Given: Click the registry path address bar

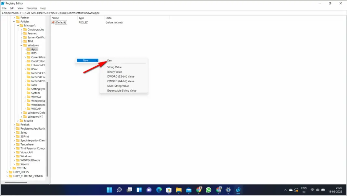Looking at the screenshot, I should pyautogui.click(x=97, y=12).
